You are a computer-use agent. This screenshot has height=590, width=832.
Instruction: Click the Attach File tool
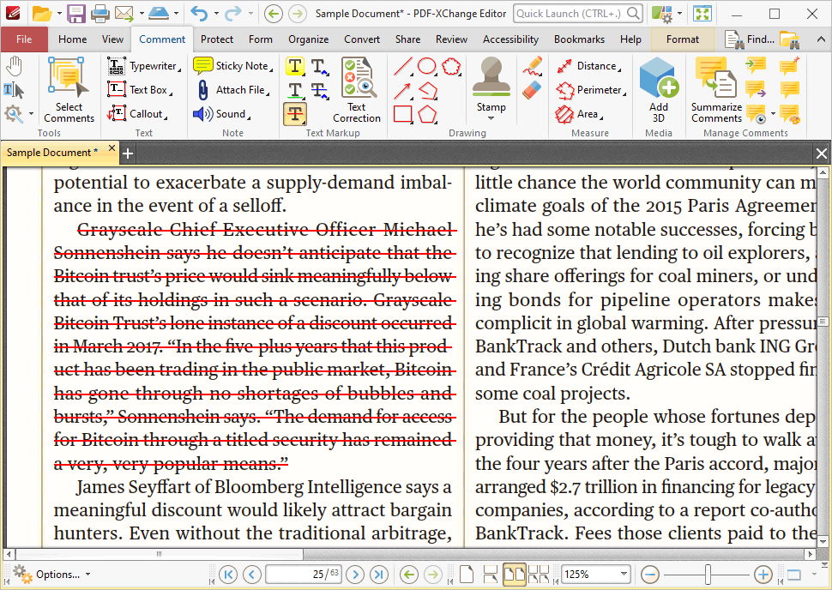point(233,90)
